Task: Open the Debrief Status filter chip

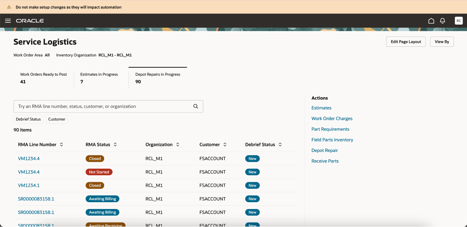Action: [28, 119]
